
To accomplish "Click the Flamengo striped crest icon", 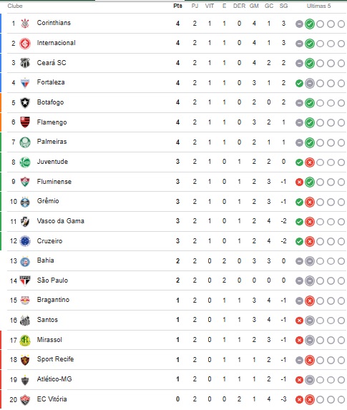I will [25, 122].
